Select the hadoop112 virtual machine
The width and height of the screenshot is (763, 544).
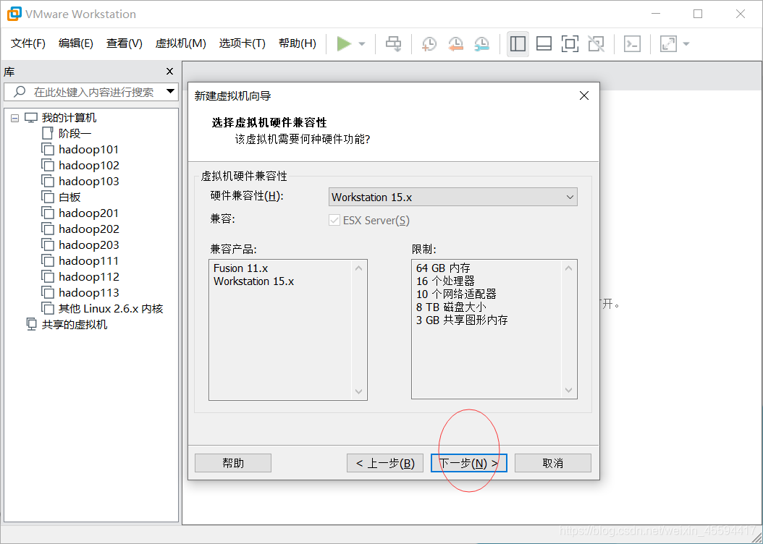point(88,276)
